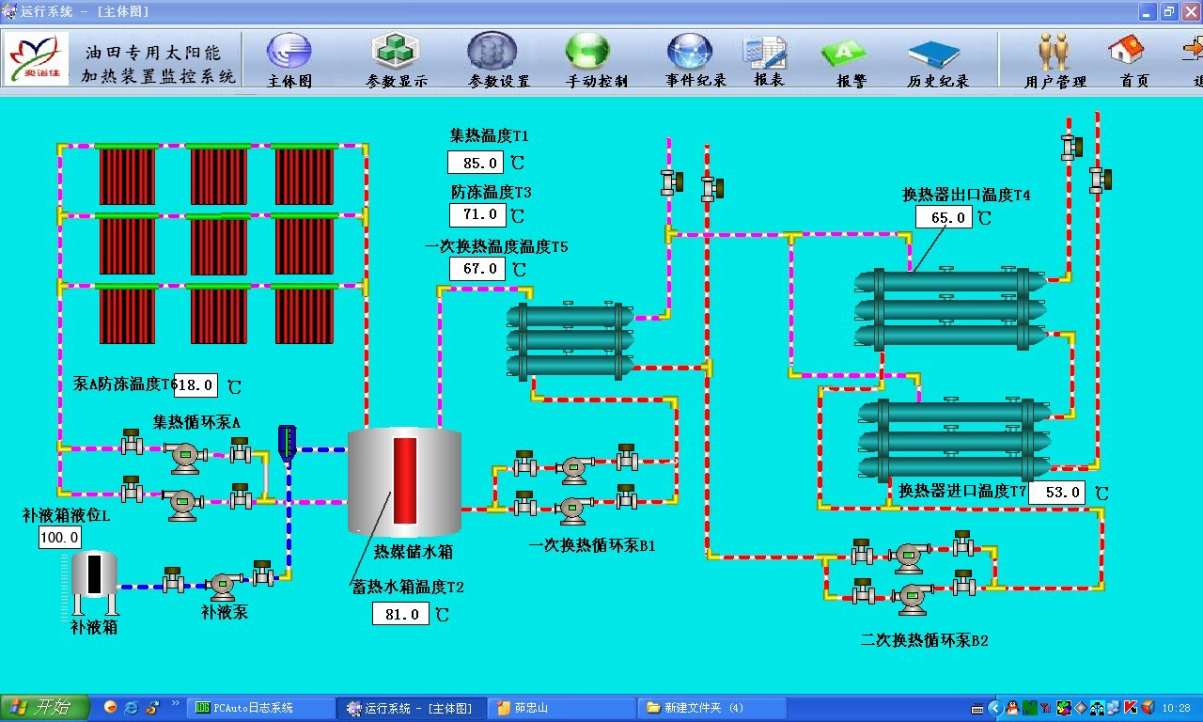Open the 参数显示 parameter display icon
The image size is (1203, 722).
tap(396, 58)
